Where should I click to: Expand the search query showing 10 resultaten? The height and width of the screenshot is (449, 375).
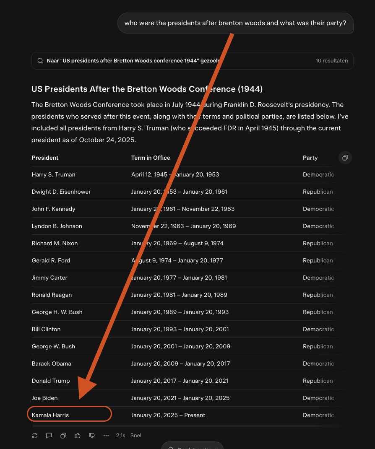(x=192, y=60)
